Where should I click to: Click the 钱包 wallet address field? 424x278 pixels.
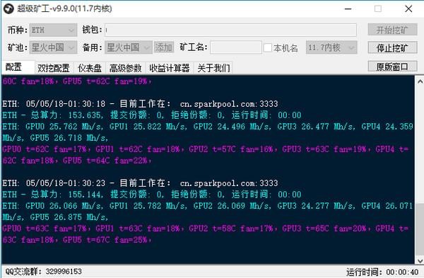[x=230, y=30]
